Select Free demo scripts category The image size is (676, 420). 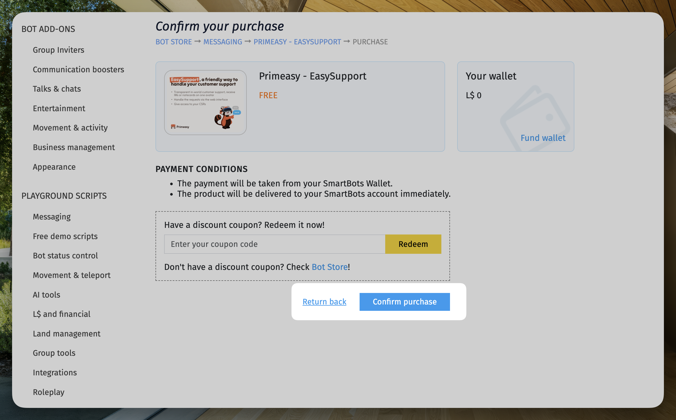(x=65, y=237)
